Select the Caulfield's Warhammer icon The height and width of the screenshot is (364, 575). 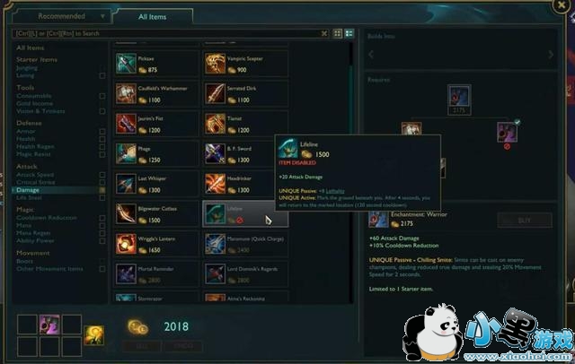tap(126, 93)
